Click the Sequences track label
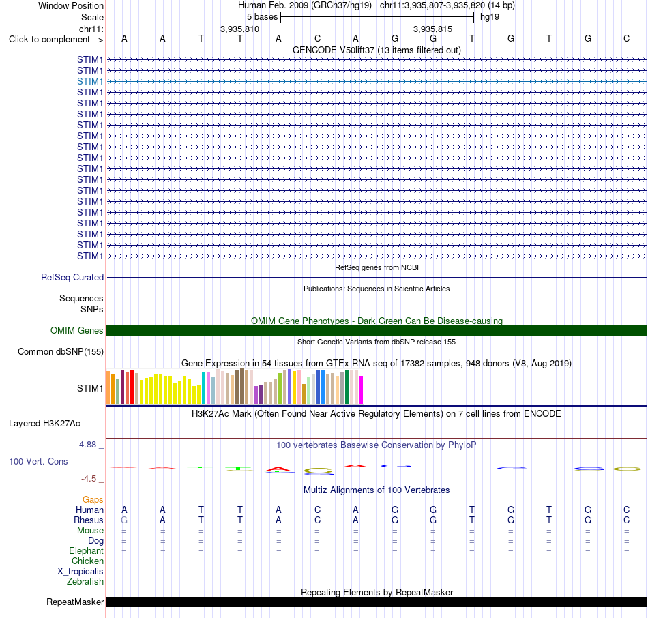Image resolution: width=648 pixels, height=618 pixels. coord(81,299)
